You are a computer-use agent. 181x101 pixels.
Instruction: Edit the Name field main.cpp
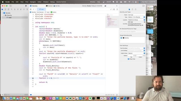coord(136,15)
